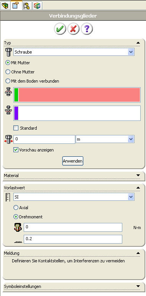The height and width of the screenshot is (296, 146).
Task: Open the Schraube connector type dropdown
Action: tap(131, 52)
